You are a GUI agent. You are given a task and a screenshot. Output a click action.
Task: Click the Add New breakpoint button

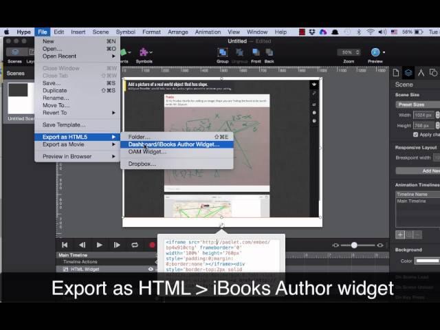[418, 171]
